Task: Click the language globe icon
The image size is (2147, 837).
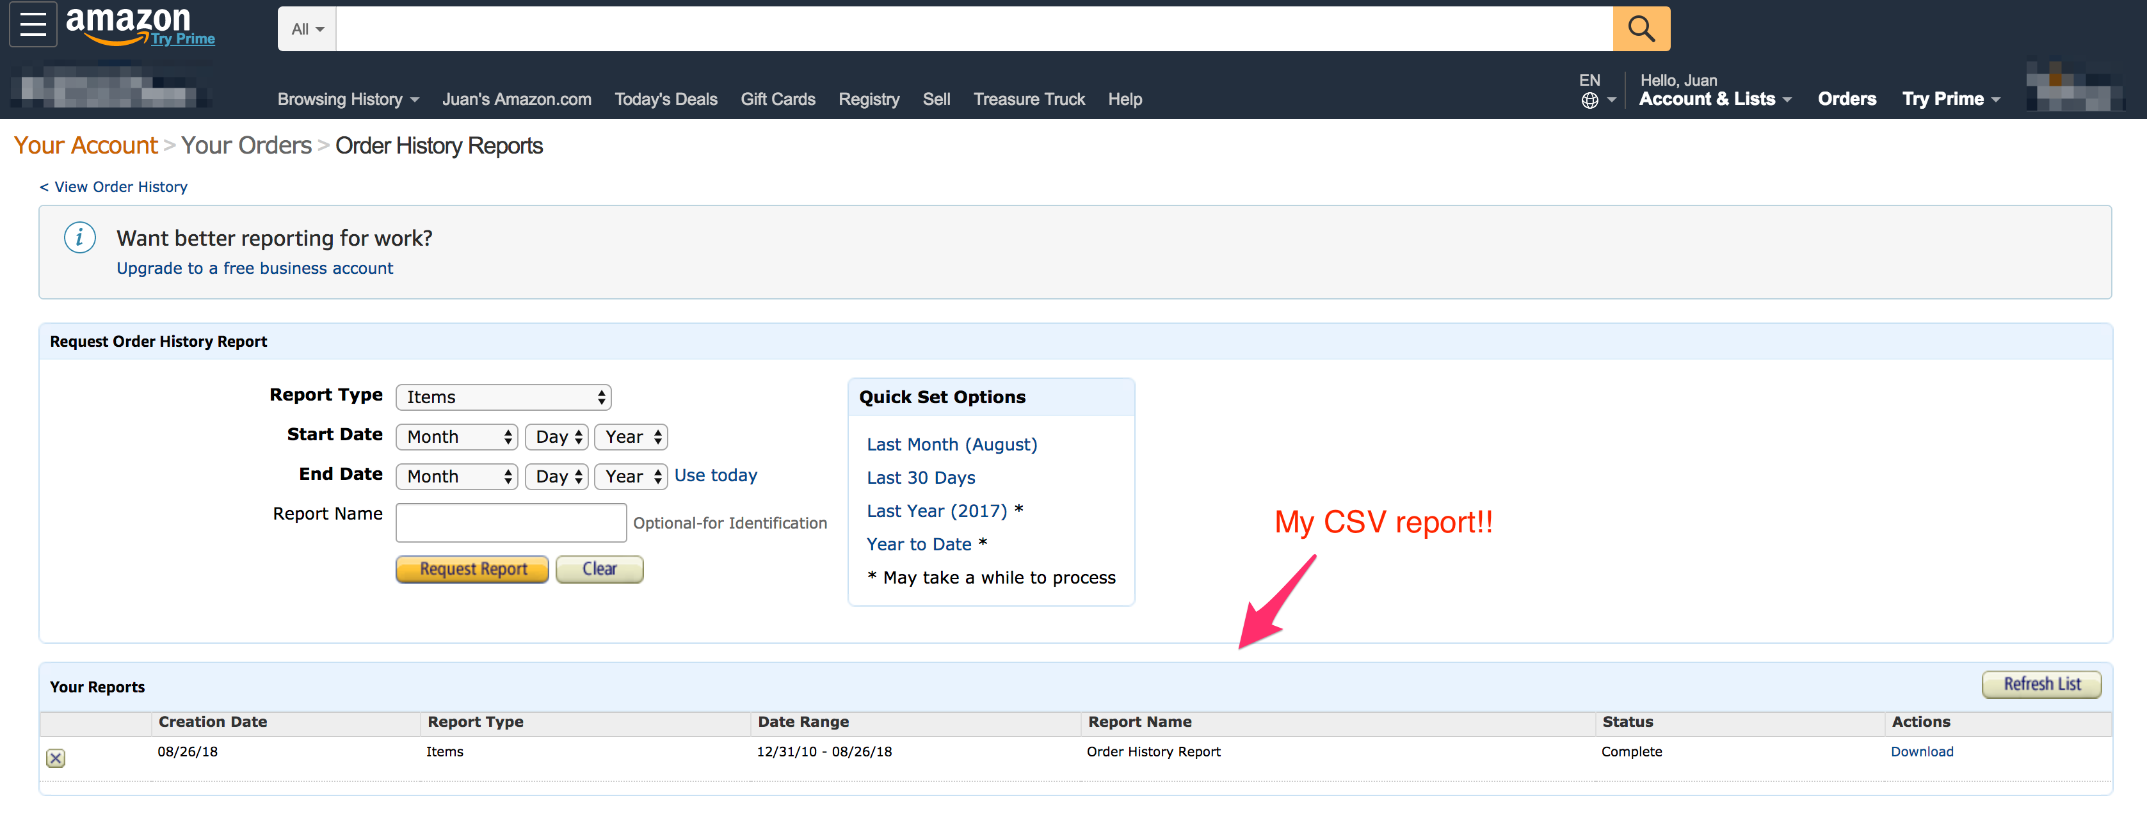Action: pos(1589,100)
